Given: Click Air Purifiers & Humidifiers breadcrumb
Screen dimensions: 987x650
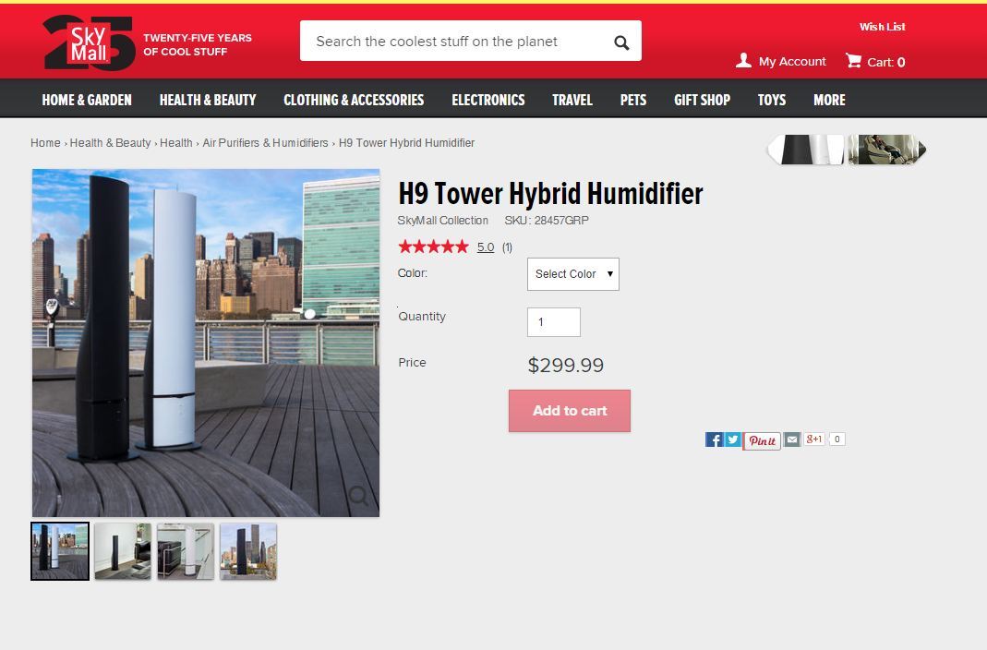Looking at the screenshot, I should [x=265, y=143].
